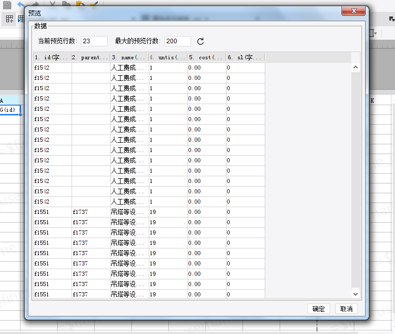
Task: Select the first f1551 row id cell
Action: 53,212
